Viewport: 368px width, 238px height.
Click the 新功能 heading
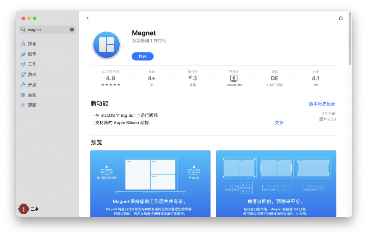(99, 103)
